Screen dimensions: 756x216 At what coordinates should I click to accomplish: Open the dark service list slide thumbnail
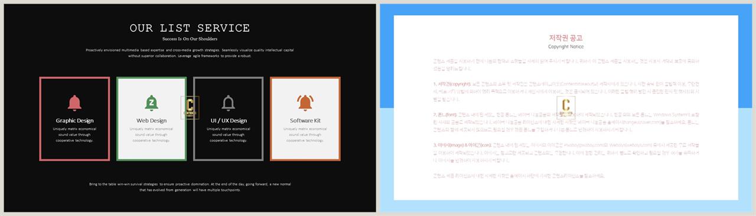point(190,108)
